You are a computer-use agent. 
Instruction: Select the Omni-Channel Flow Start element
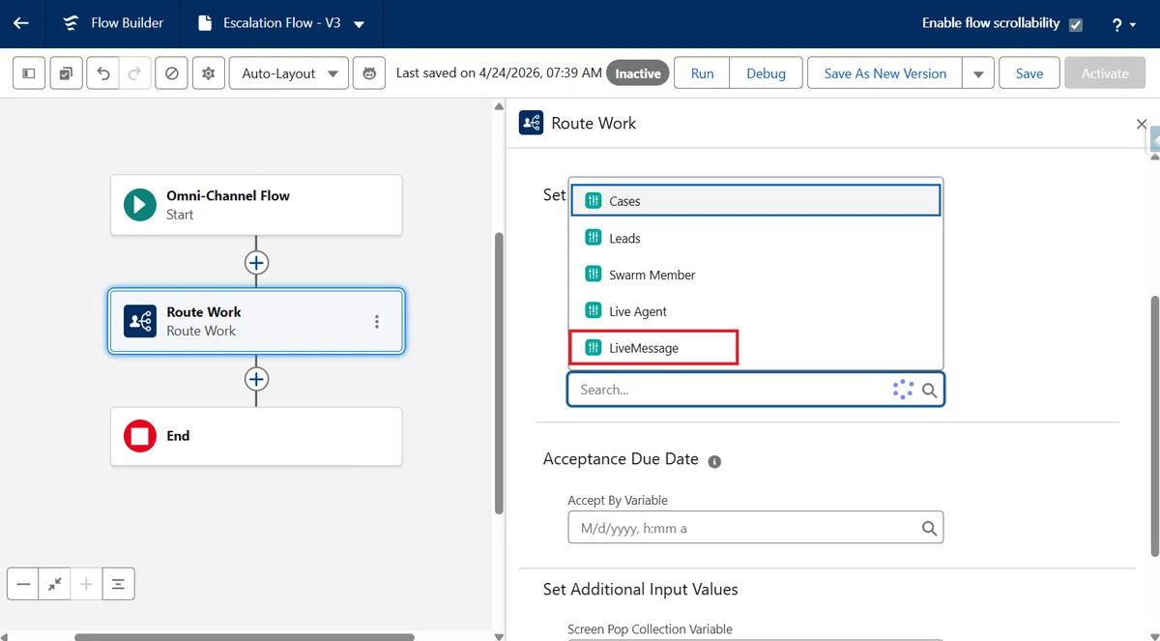256,205
